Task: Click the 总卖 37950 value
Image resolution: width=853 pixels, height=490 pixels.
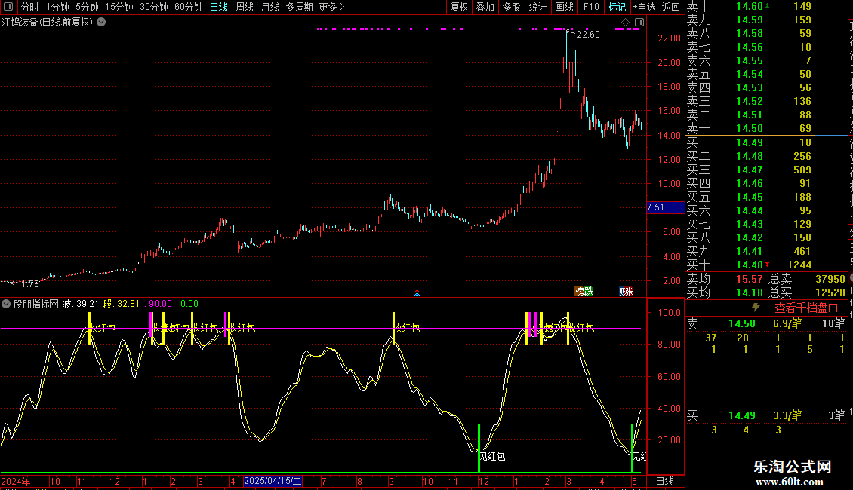Action: pos(830,279)
